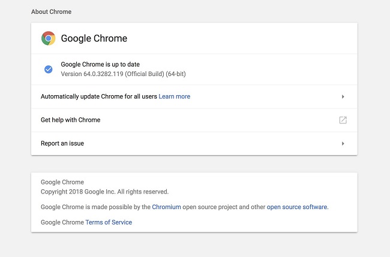390x257 pixels.
Task: Select the Get help with Chrome row
Action: (71, 120)
